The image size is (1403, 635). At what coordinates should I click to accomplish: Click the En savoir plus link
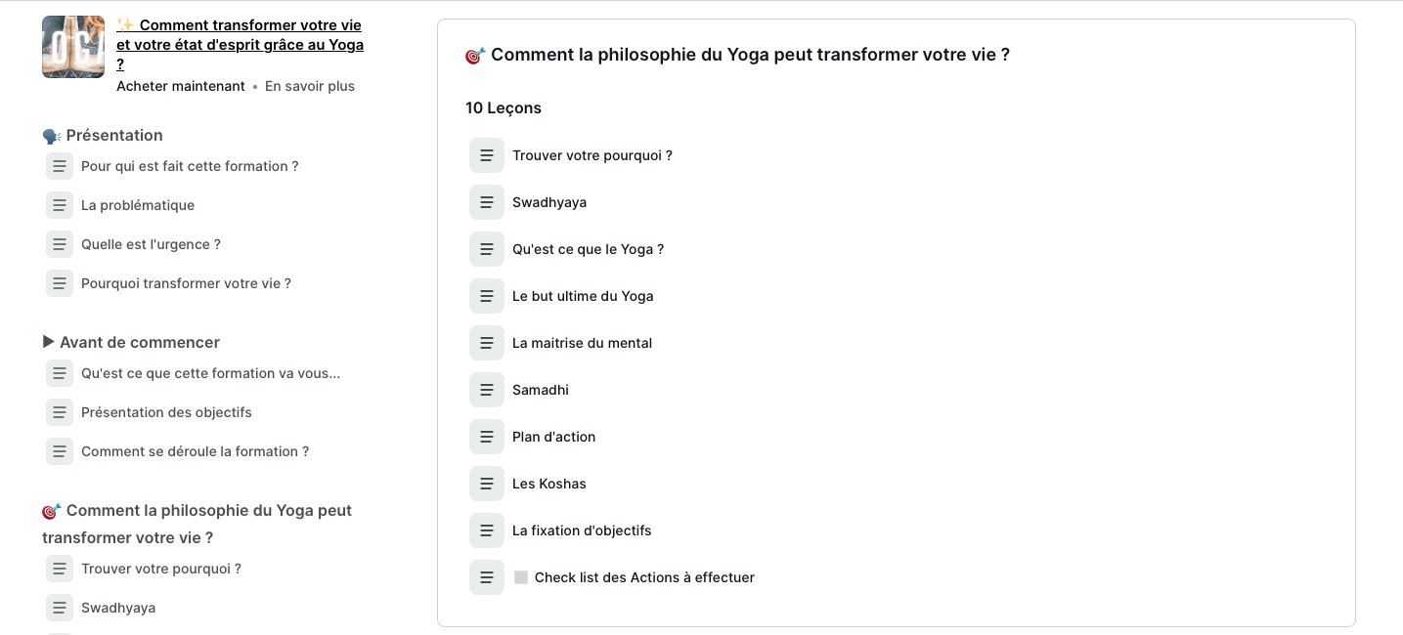pyautogui.click(x=310, y=86)
